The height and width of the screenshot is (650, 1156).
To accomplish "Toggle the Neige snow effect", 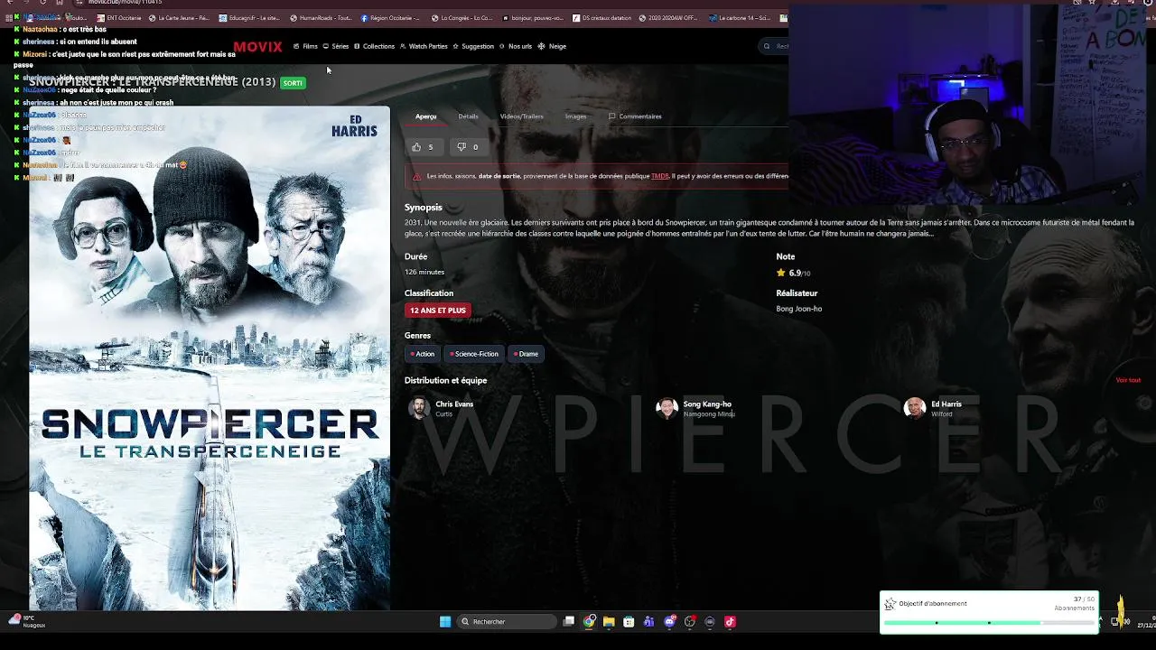I will [552, 46].
